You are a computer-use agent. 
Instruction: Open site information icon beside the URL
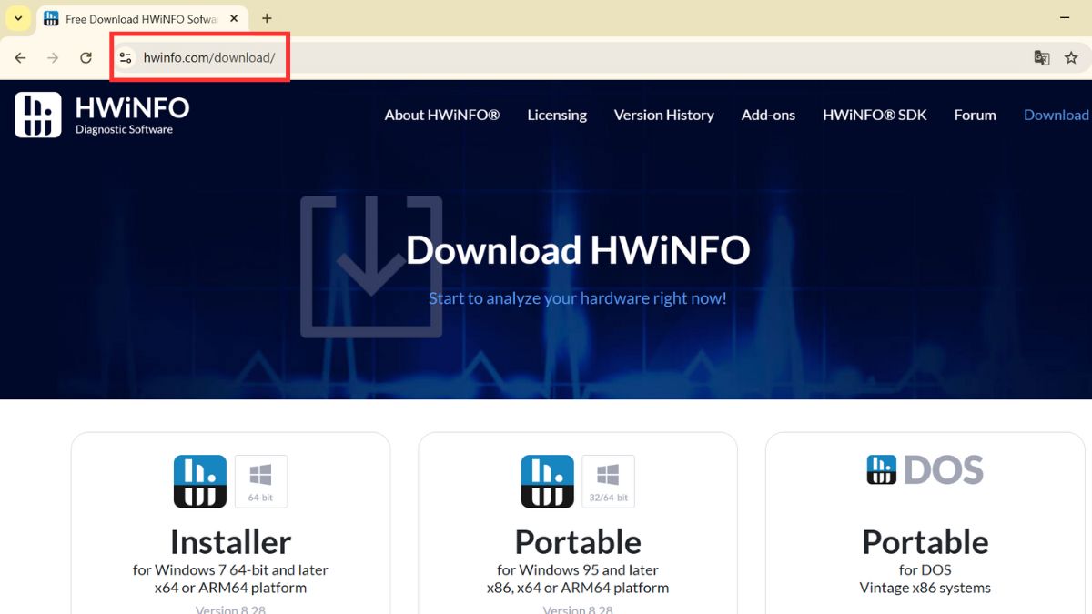(126, 58)
